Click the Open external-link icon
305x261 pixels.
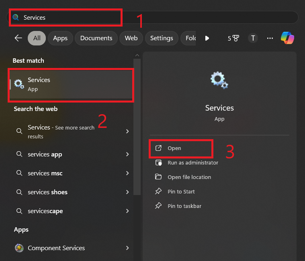pos(158,148)
